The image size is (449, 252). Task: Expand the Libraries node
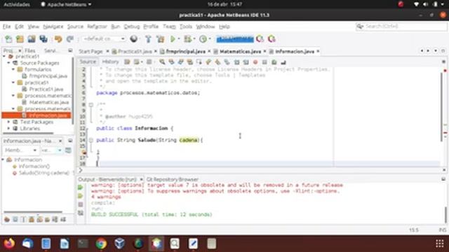[x=8, y=129]
